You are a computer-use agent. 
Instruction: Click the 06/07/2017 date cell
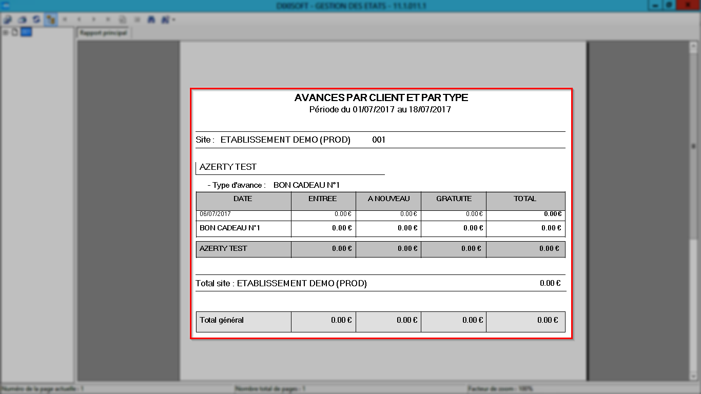(216, 214)
